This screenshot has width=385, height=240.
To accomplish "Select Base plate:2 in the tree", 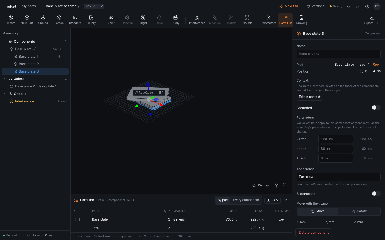I will point(35,64).
